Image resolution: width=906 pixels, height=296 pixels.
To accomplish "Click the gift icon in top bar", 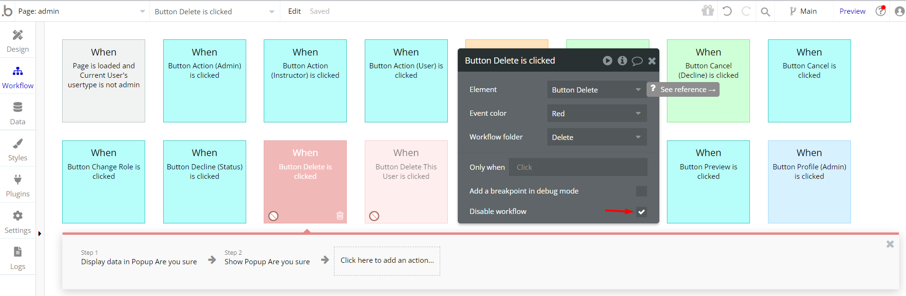I will [708, 11].
